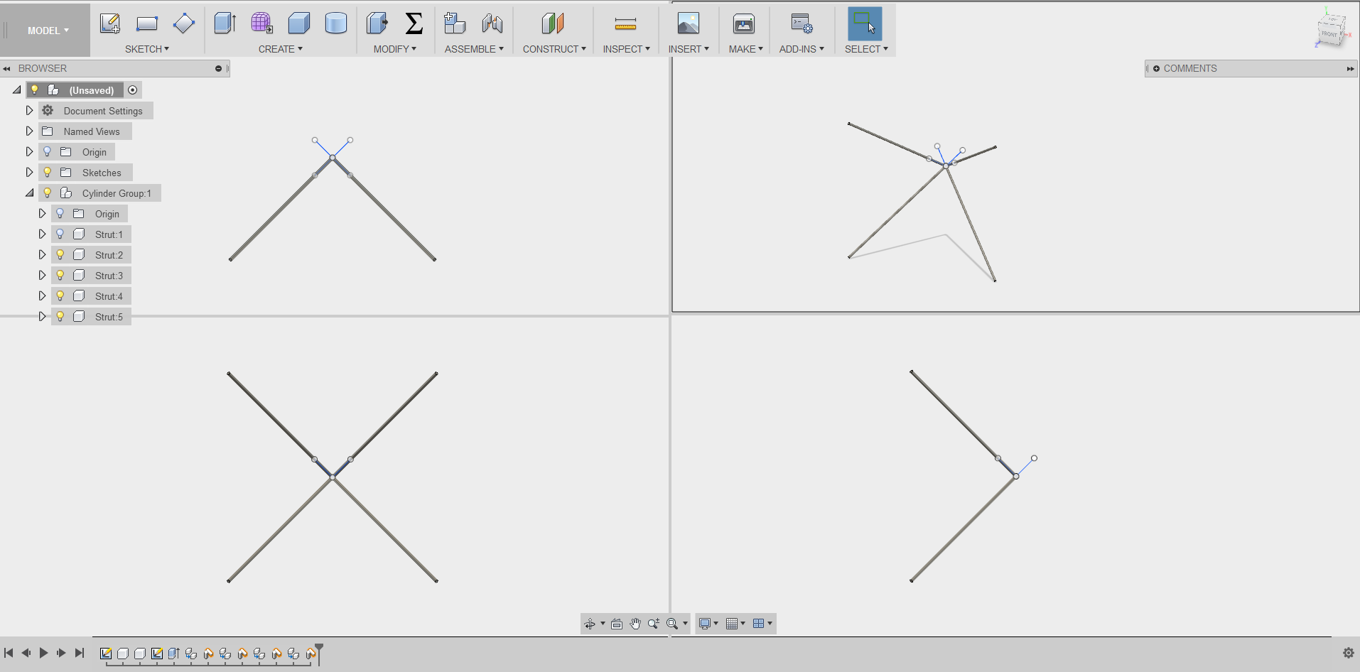Select the Create Form tool
This screenshot has width=1360, height=672.
coord(262,23)
